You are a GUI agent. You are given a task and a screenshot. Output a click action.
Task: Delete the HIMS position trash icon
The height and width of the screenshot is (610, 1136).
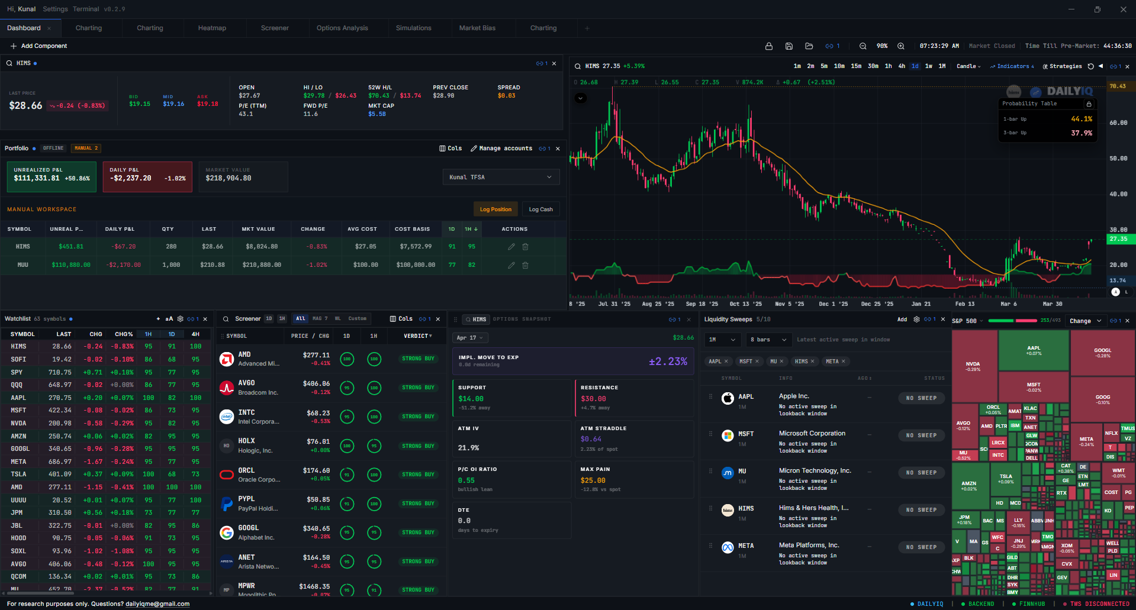[x=525, y=247]
